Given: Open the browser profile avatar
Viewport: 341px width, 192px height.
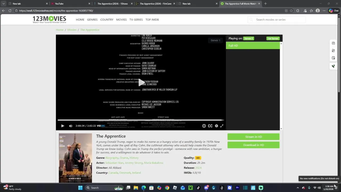Looking at the screenshot, I should (x=318, y=11).
